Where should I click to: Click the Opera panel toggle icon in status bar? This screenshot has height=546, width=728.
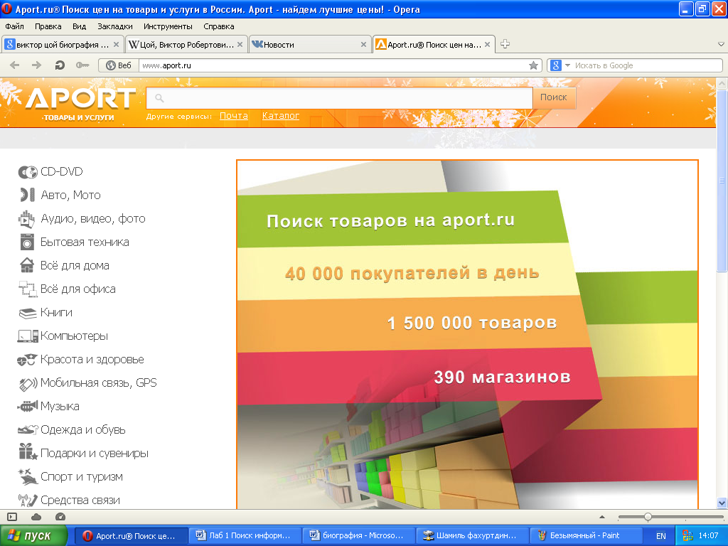click(13, 517)
